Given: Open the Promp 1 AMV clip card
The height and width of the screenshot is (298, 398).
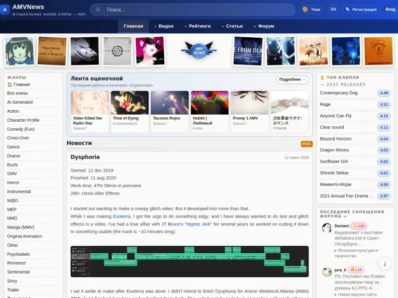Looking at the screenshot, I should (x=250, y=111).
